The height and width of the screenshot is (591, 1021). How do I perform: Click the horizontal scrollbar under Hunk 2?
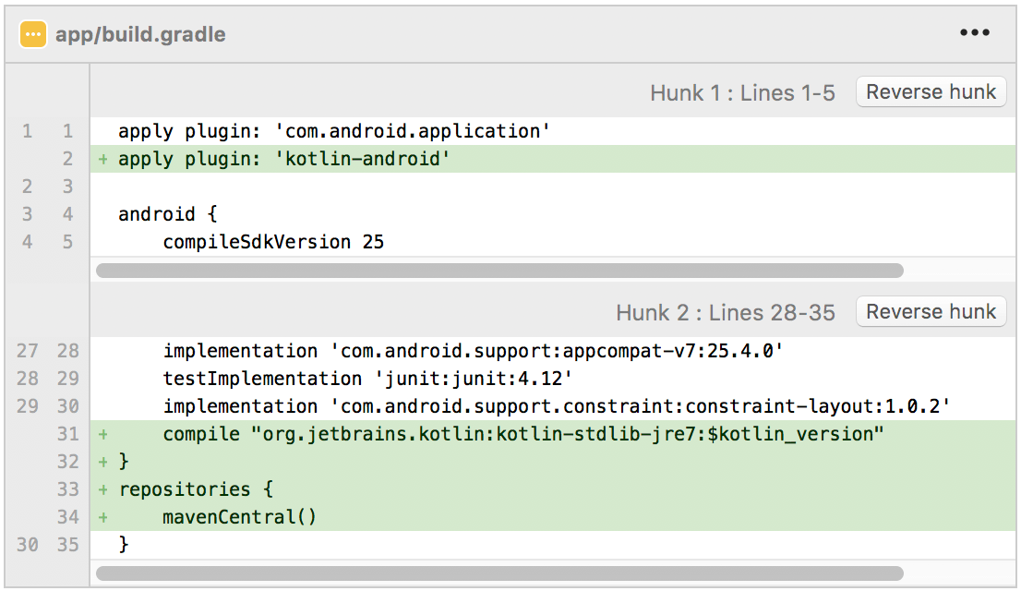499,573
